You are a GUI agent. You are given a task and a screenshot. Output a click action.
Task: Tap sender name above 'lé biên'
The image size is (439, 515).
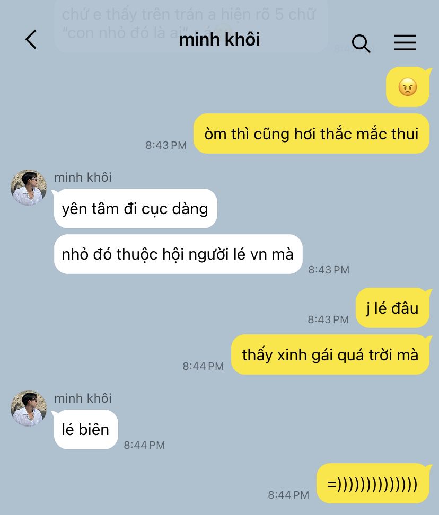(x=83, y=398)
